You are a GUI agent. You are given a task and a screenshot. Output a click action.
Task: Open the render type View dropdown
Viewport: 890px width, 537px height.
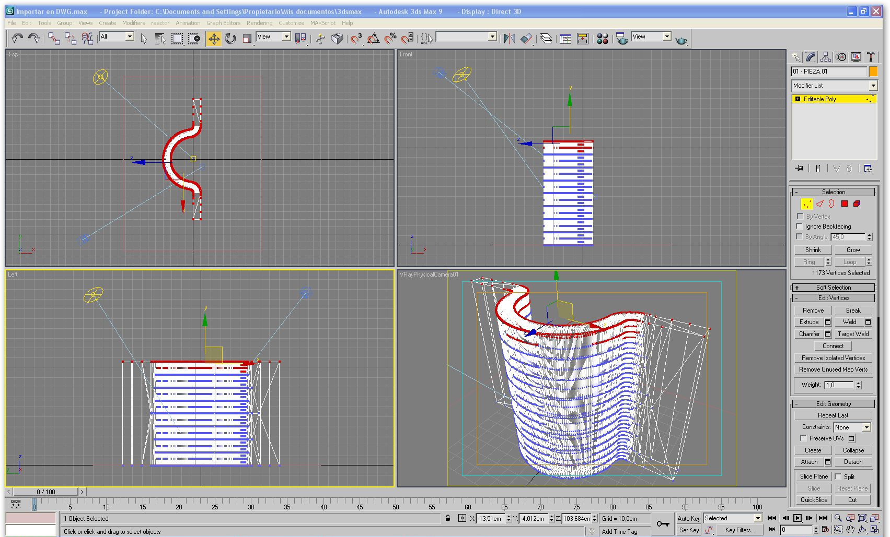tap(651, 37)
